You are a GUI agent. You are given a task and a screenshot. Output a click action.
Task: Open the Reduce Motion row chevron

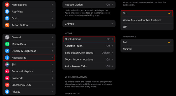click(112, 5)
